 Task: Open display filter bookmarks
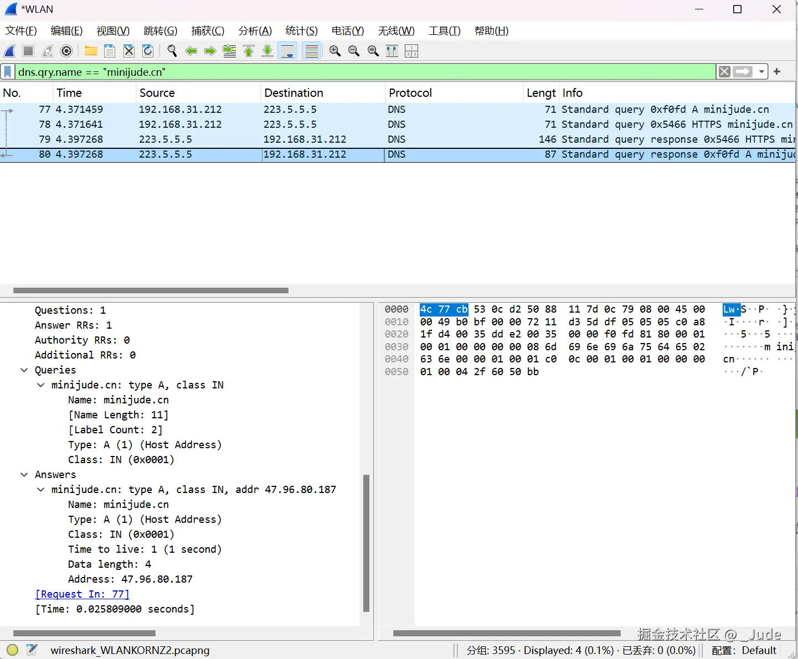pyautogui.click(x=8, y=72)
